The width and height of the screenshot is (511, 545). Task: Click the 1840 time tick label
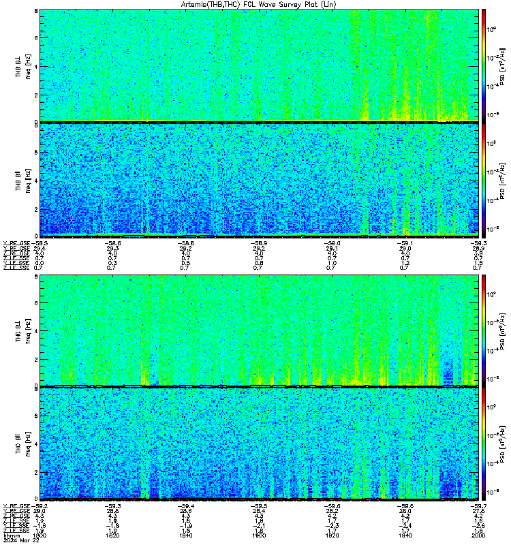tap(185, 535)
